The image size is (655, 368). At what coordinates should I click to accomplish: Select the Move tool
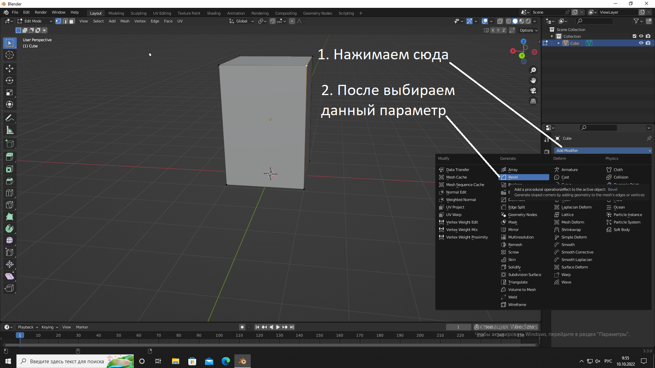point(10,68)
